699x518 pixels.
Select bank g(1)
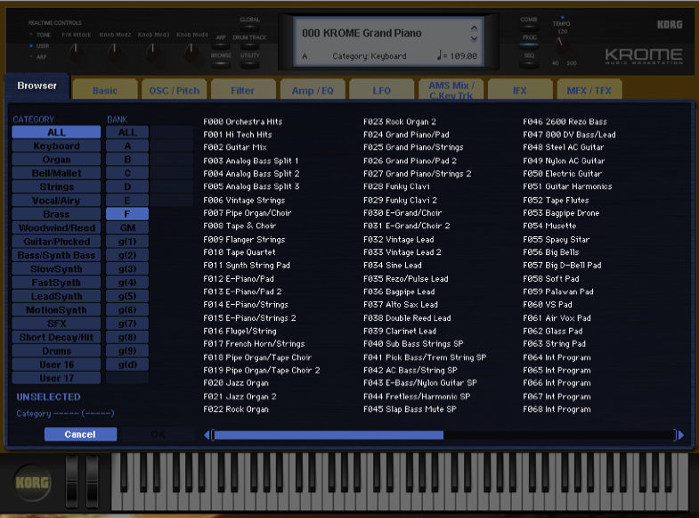[x=127, y=242]
